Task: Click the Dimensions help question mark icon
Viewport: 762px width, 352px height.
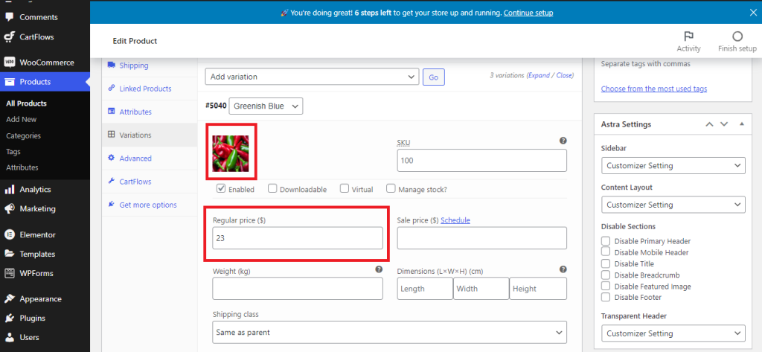Action: (x=563, y=269)
